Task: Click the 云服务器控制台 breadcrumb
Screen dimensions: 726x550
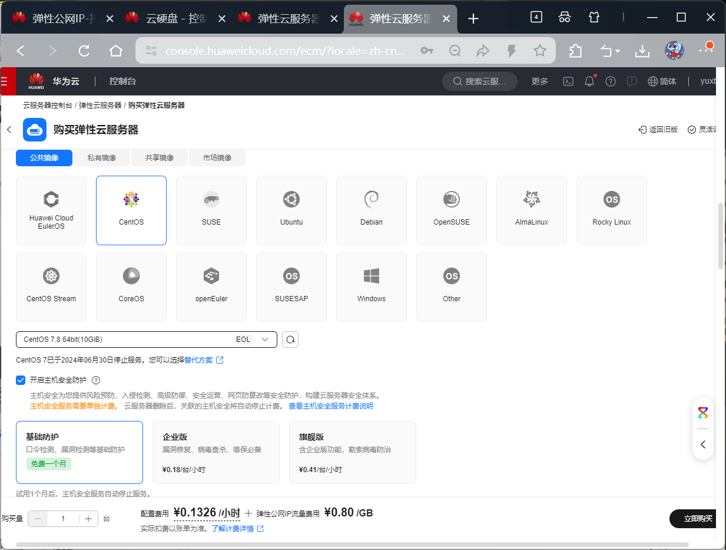Action: pyautogui.click(x=48, y=106)
